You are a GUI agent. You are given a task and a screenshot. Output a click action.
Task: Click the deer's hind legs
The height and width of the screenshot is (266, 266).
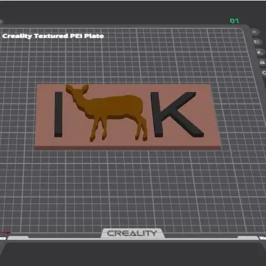(x=141, y=129)
